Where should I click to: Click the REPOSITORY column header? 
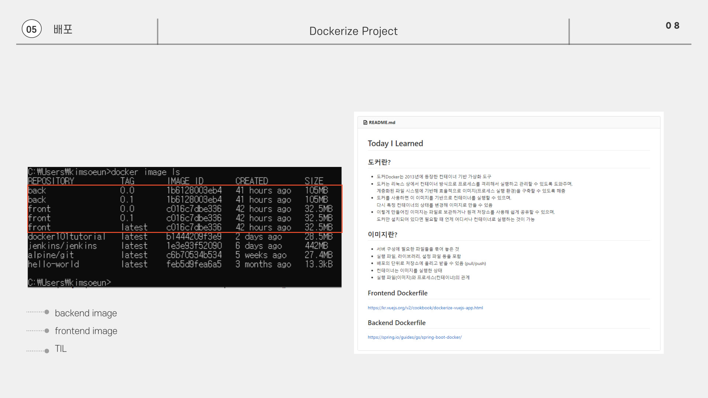coord(51,181)
